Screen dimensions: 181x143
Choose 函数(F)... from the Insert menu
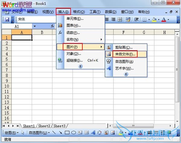click(81, 33)
